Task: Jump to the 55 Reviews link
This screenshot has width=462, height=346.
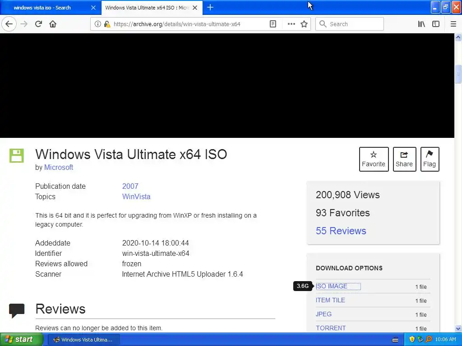Action: point(341,231)
